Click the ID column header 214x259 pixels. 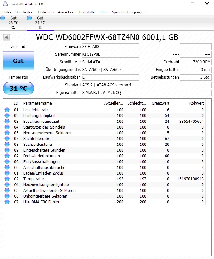click(x=16, y=103)
